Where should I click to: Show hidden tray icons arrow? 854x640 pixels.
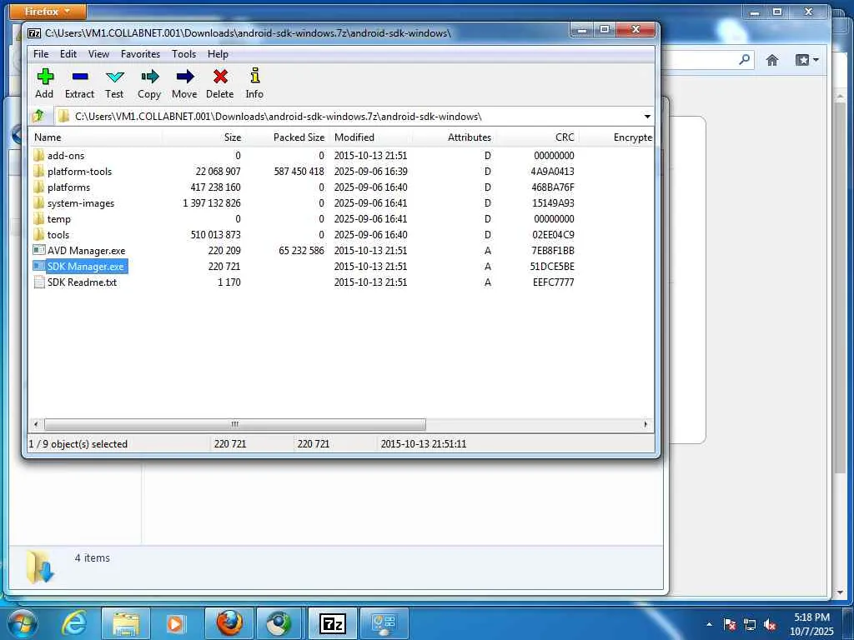(709, 625)
